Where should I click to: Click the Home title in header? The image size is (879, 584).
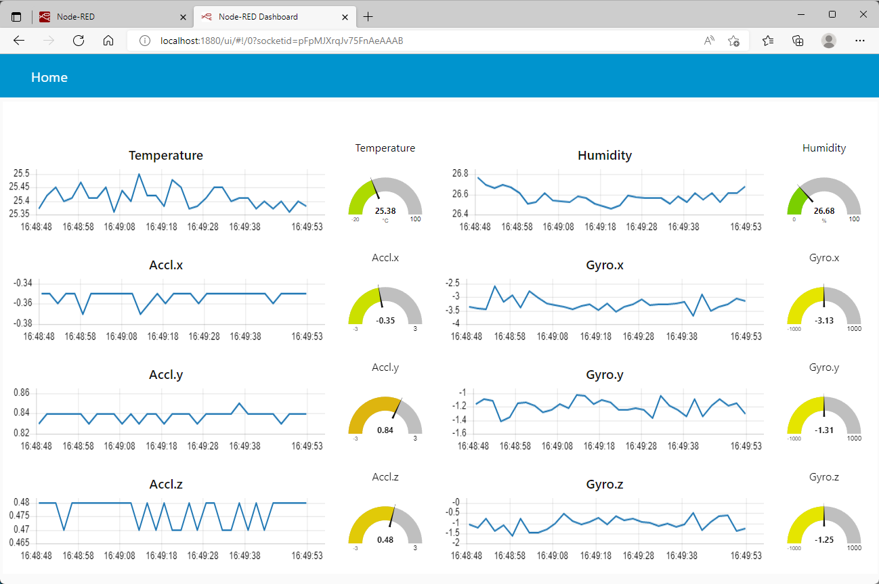[x=49, y=77]
